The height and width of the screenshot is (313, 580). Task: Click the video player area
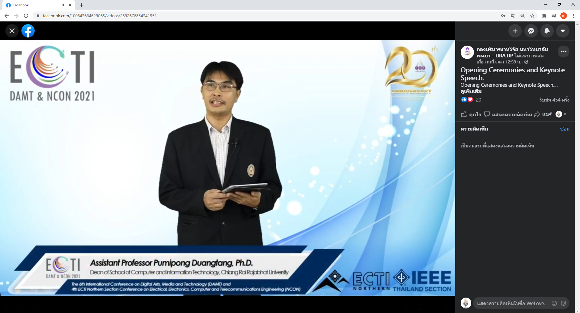point(227,168)
